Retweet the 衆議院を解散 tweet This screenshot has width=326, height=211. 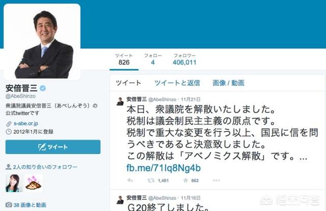pos(151,180)
